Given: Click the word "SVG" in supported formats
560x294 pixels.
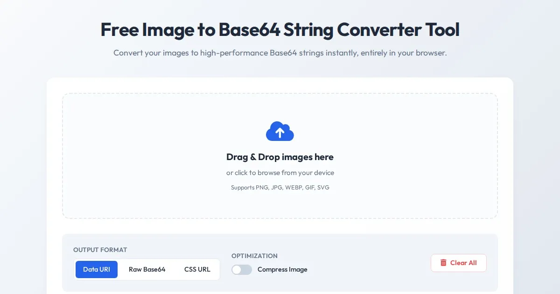Looking at the screenshot, I should (x=323, y=188).
